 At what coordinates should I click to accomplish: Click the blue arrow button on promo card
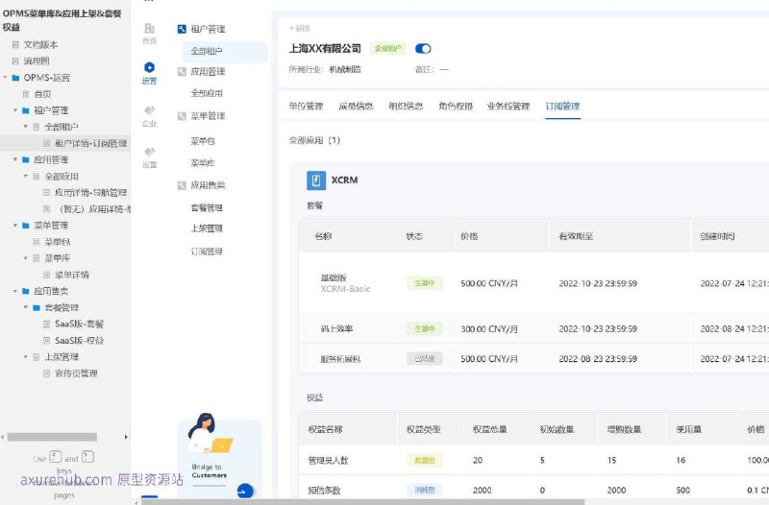(245, 491)
